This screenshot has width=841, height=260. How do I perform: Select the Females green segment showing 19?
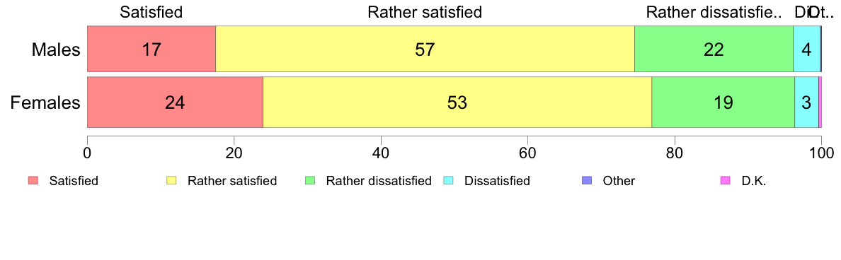(723, 102)
